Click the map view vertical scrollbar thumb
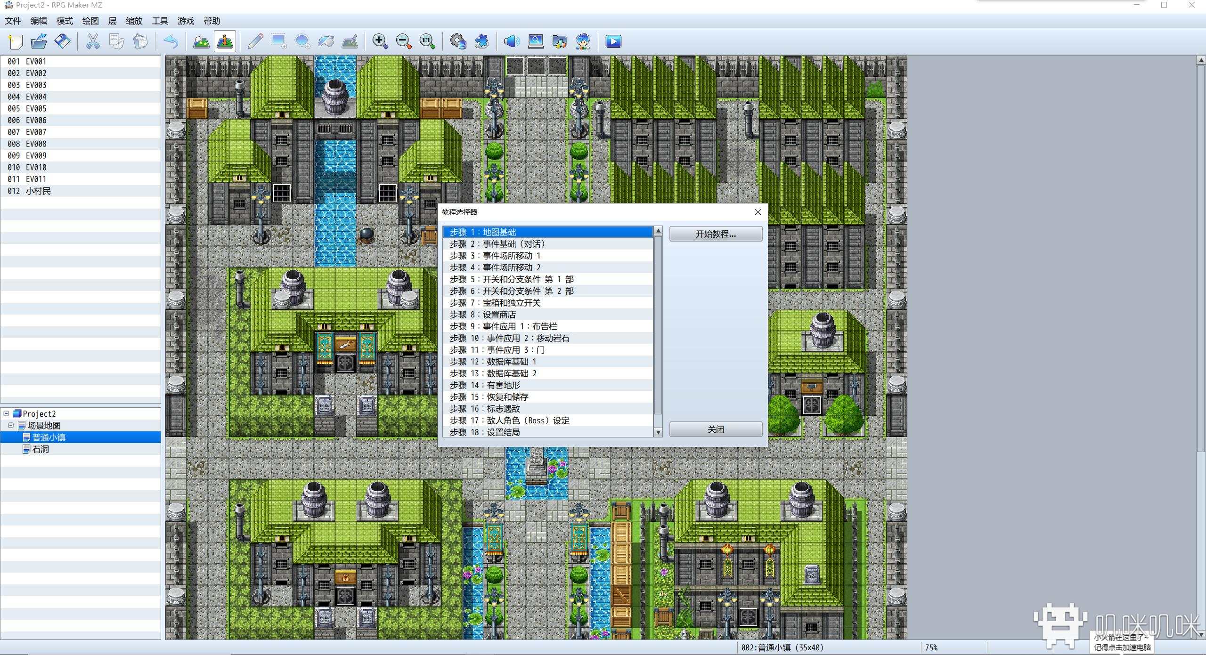 (x=1201, y=258)
